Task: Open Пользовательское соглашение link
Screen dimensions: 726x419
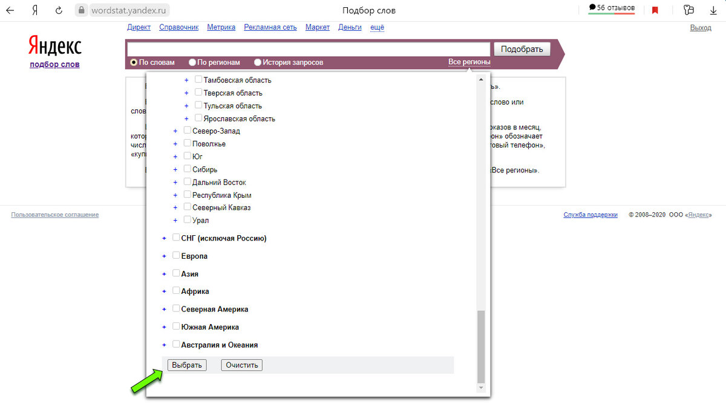Action: tap(54, 215)
